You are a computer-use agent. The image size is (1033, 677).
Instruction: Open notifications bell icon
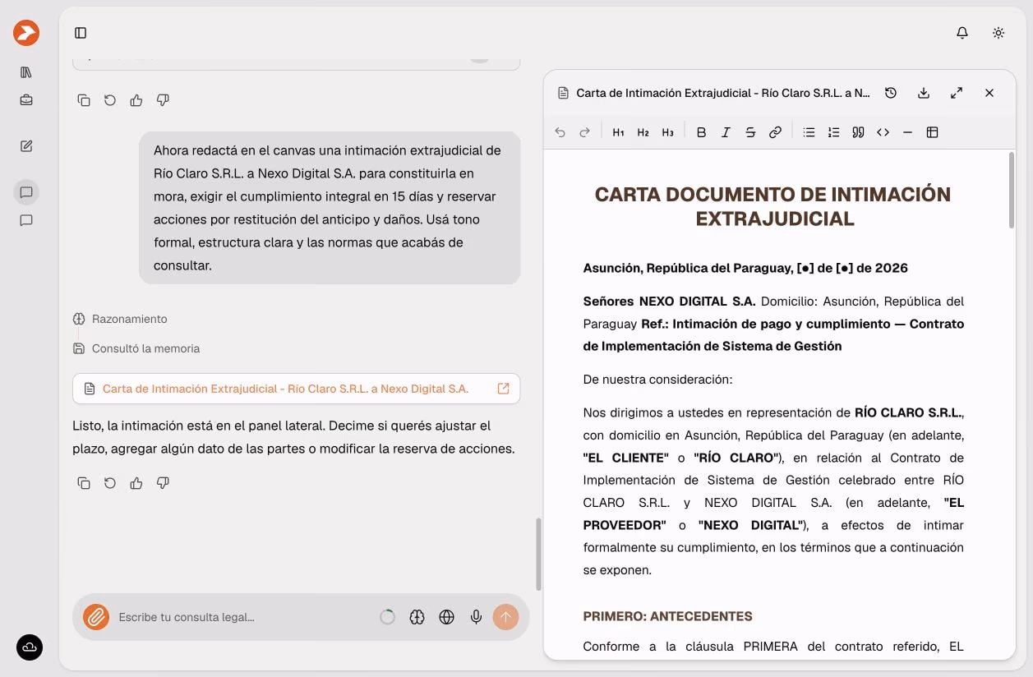[x=962, y=33]
